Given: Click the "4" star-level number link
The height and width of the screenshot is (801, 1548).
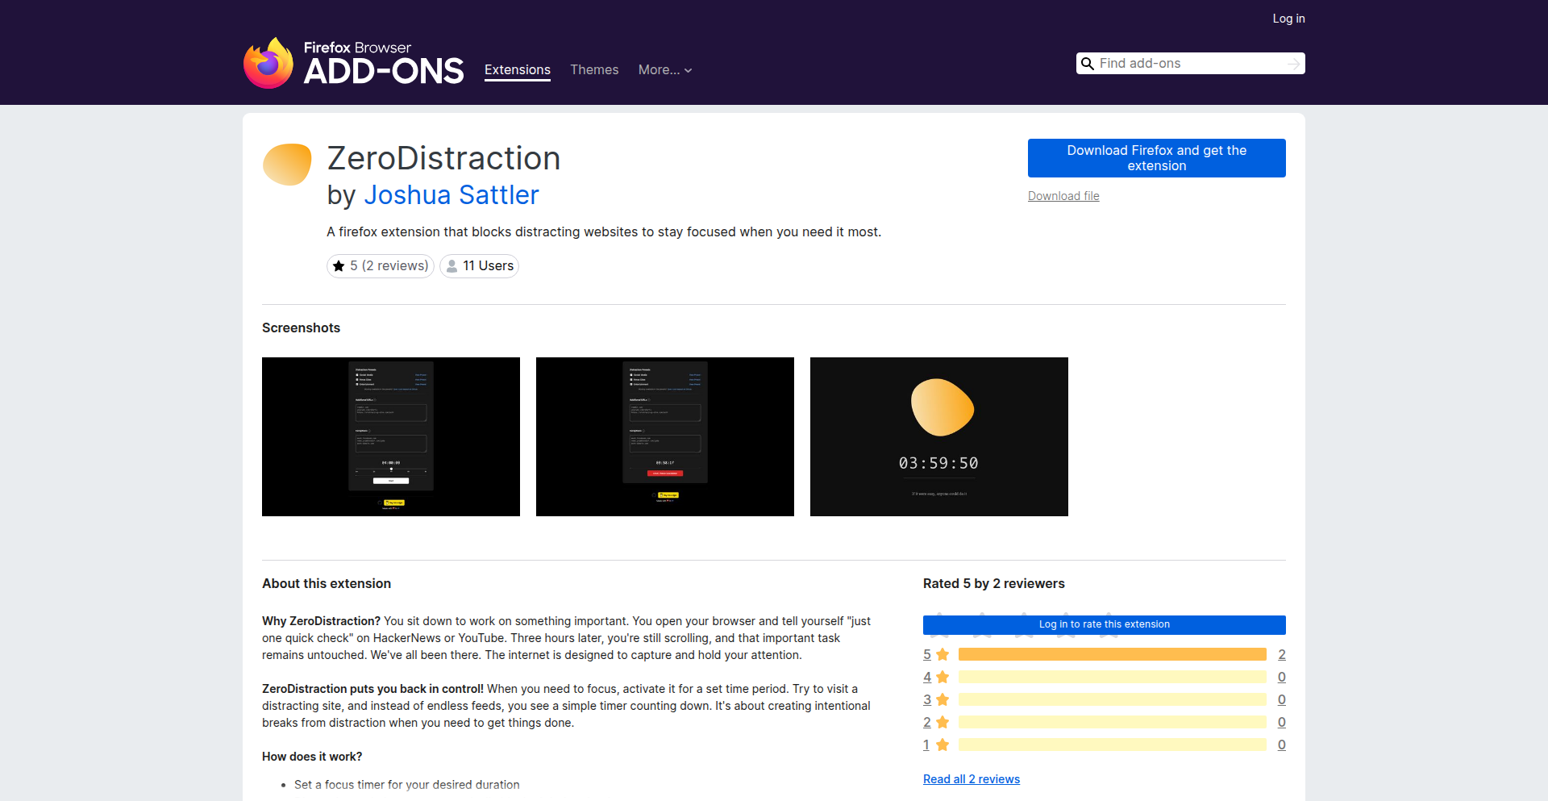Looking at the screenshot, I should [927, 677].
